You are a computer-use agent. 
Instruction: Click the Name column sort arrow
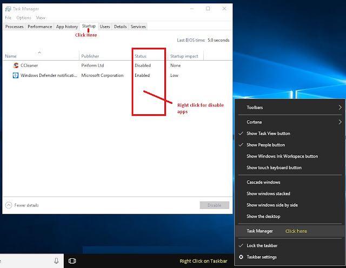(39, 53)
